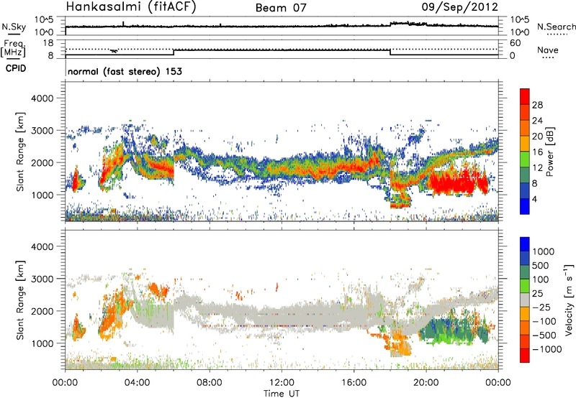The width and height of the screenshot is (576, 398).
Task: Click the 'Slant Range [km]' label of power panel
Action: click(x=20, y=152)
